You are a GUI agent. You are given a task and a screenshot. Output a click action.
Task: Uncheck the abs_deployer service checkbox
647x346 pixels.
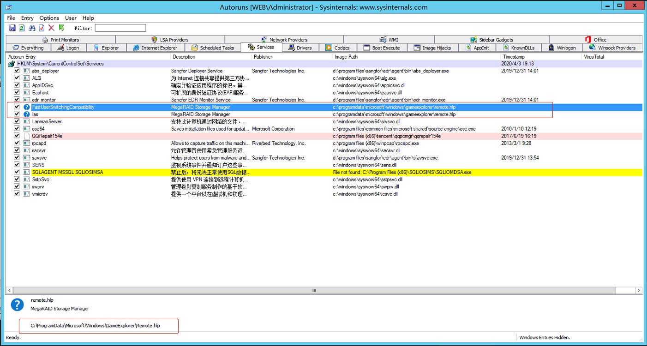[x=17, y=71]
